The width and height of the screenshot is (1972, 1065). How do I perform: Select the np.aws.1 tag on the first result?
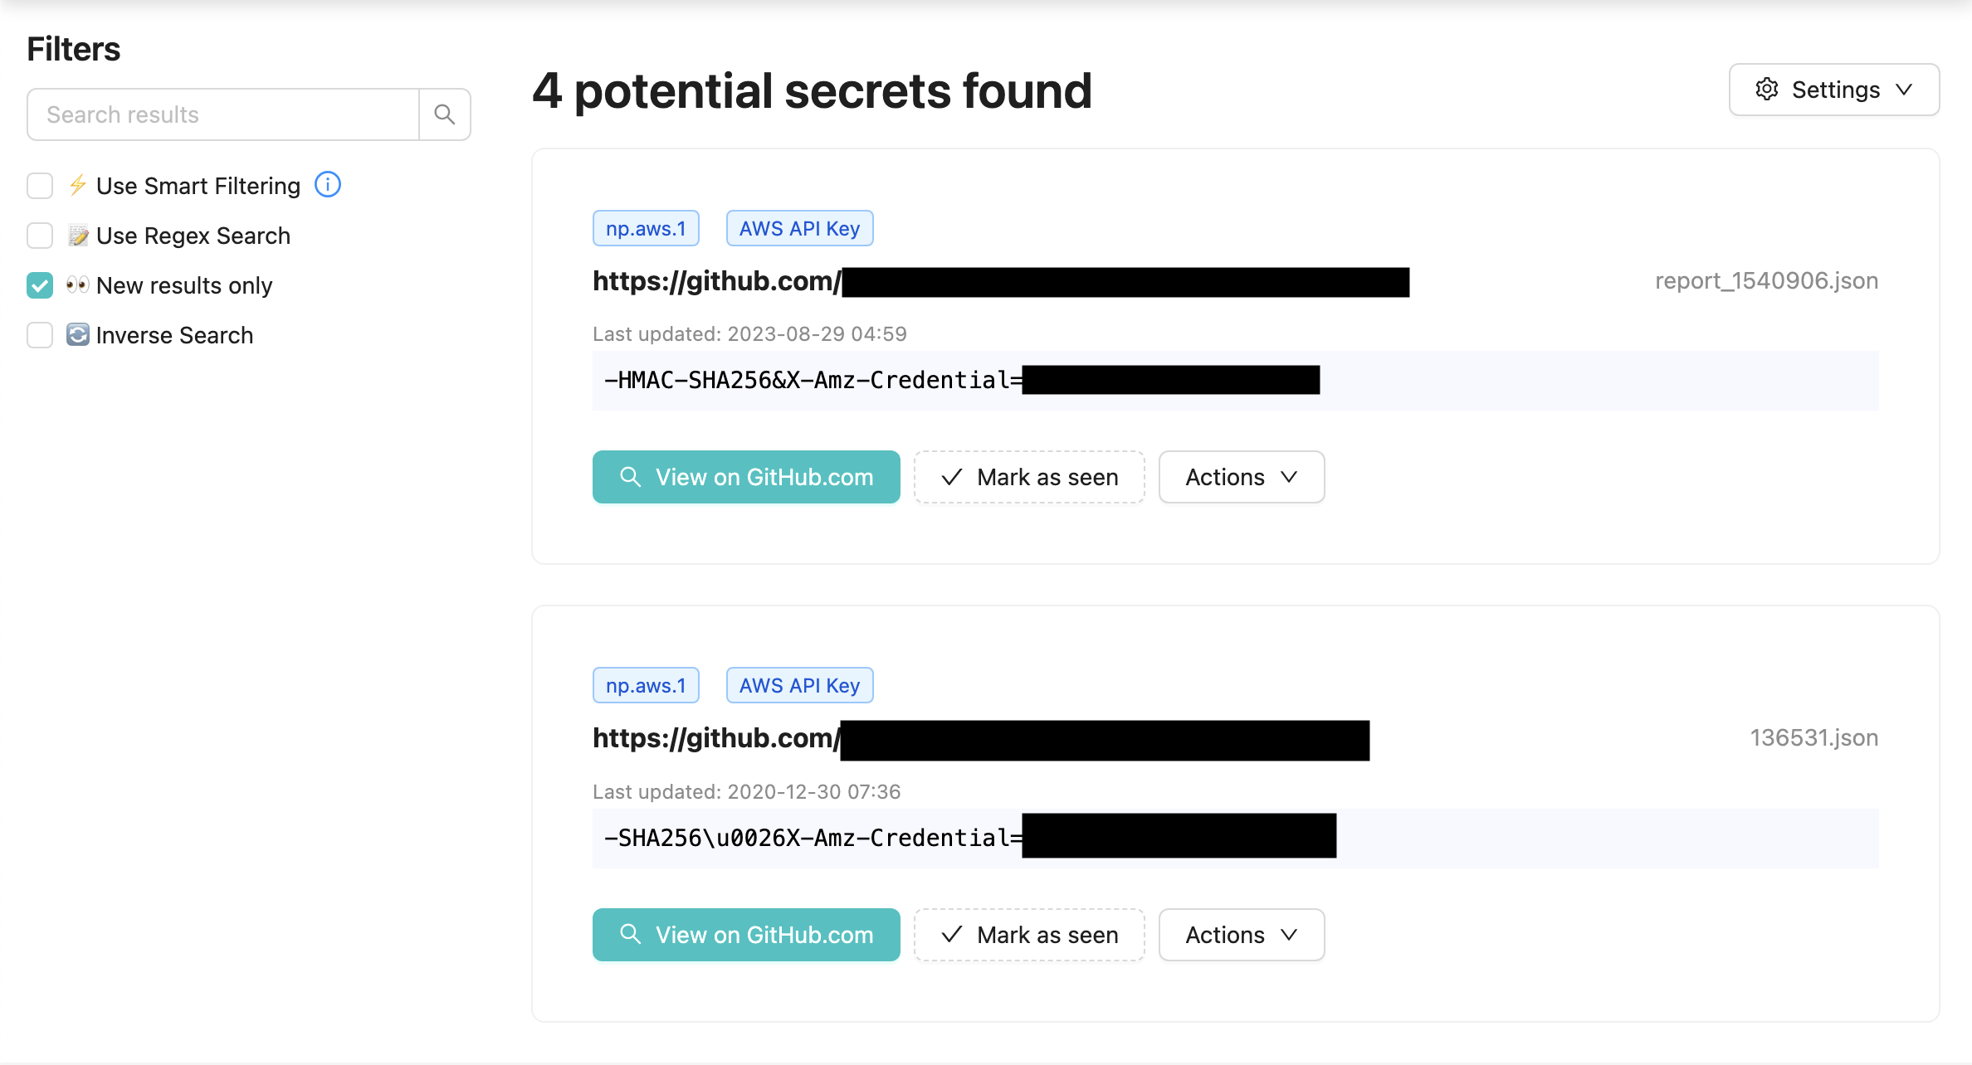point(646,227)
